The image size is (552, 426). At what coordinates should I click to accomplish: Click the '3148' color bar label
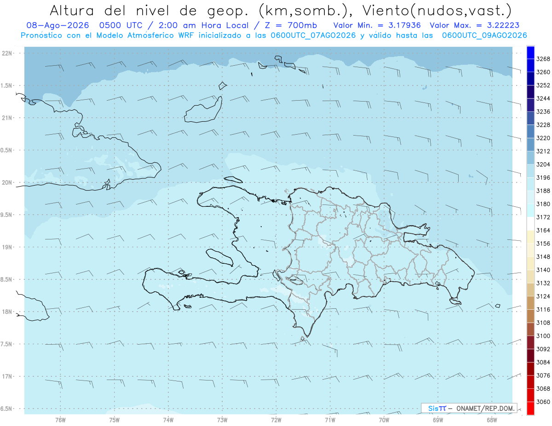coord(543,257)
